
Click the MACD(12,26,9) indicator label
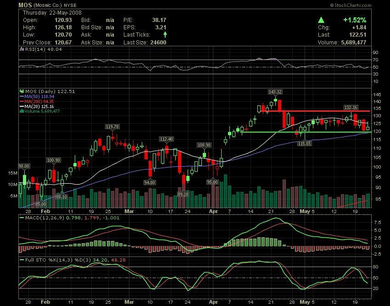point(45,218)
